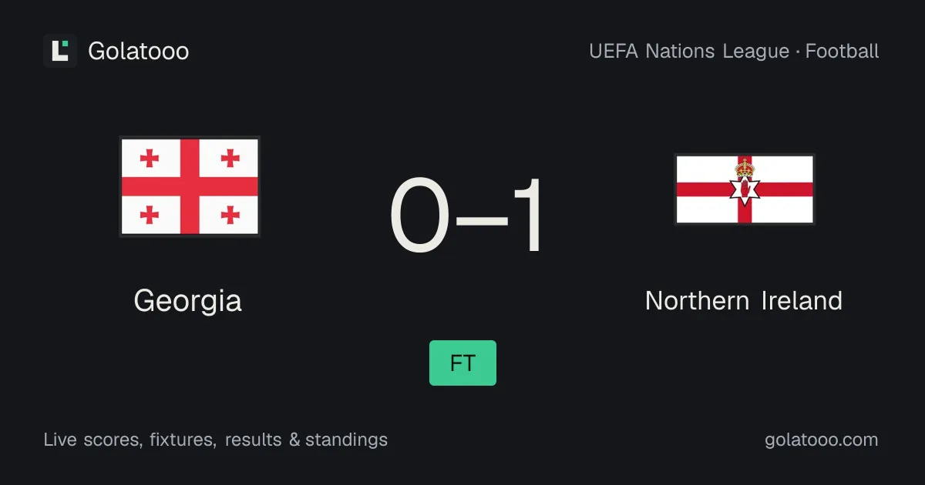Viewport: 925px width, 485px height.
Task: Click the word standings in footer
Action: pyautogui.click(x=347, y=440)
